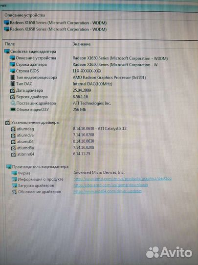The height and width of the screenshot is (265, 198).
Task: Click the icon beside Версия драйвера
Action: pos(13,97)
